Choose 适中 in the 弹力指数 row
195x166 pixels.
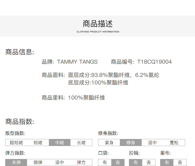[60, 163]
